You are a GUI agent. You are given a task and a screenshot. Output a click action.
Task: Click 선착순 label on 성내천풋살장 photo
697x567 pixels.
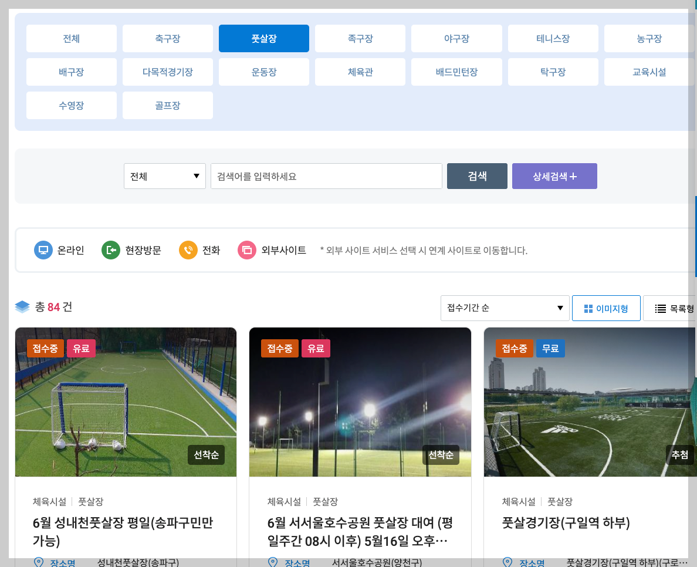point(207,454)
